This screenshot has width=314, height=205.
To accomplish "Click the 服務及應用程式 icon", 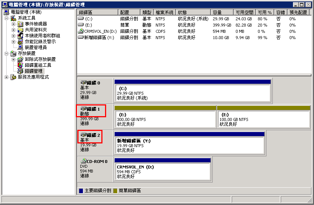I will coord(13,77).
